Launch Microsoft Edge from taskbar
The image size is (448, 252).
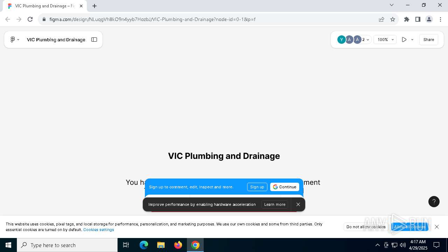tap(144, 245)
